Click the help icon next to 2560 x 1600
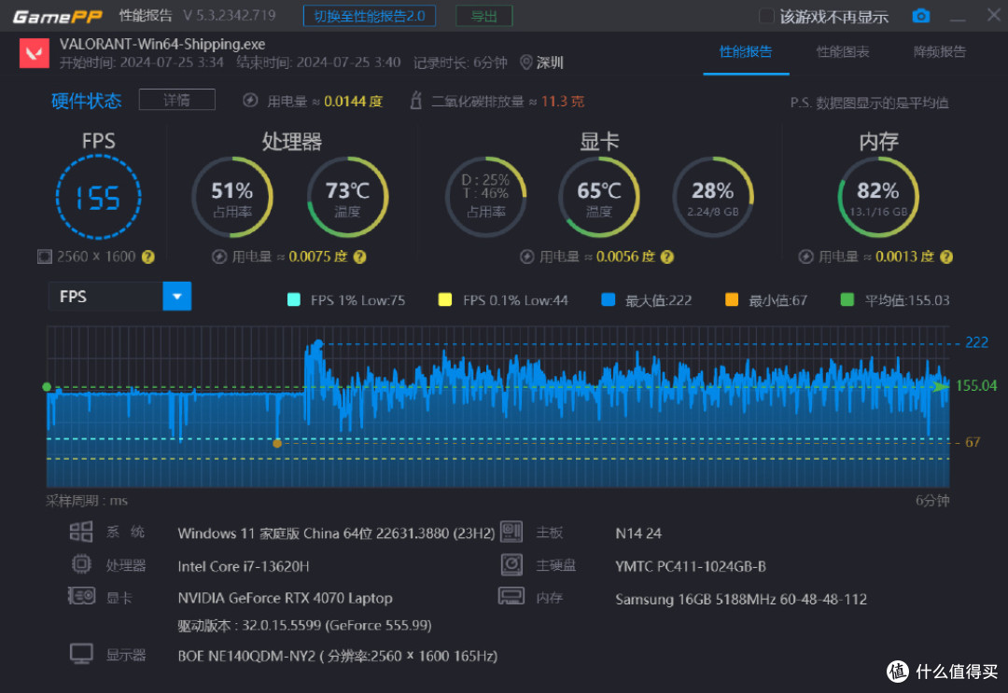This screenshot has width=1008, height=693. click(148, 256)
